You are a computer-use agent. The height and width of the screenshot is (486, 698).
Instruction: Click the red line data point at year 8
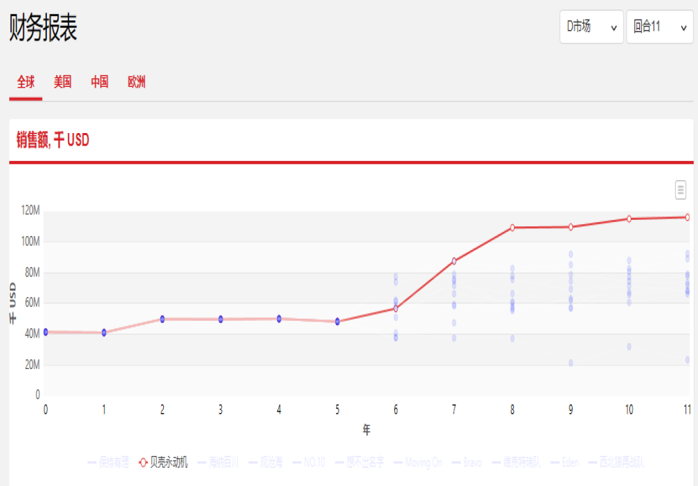pyautogui.click(x=512, y=228)
